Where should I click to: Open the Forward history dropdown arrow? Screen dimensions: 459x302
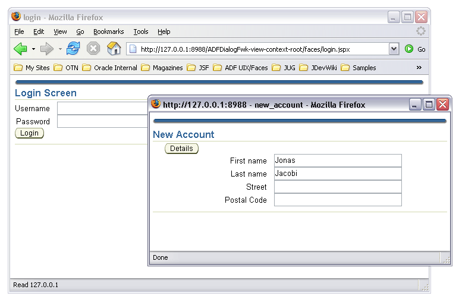click(60, 49)
